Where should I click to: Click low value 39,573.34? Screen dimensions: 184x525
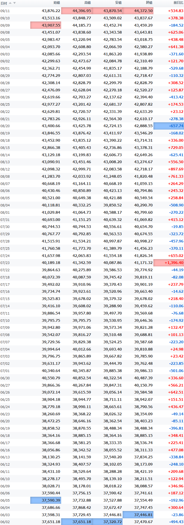[113, 327]
